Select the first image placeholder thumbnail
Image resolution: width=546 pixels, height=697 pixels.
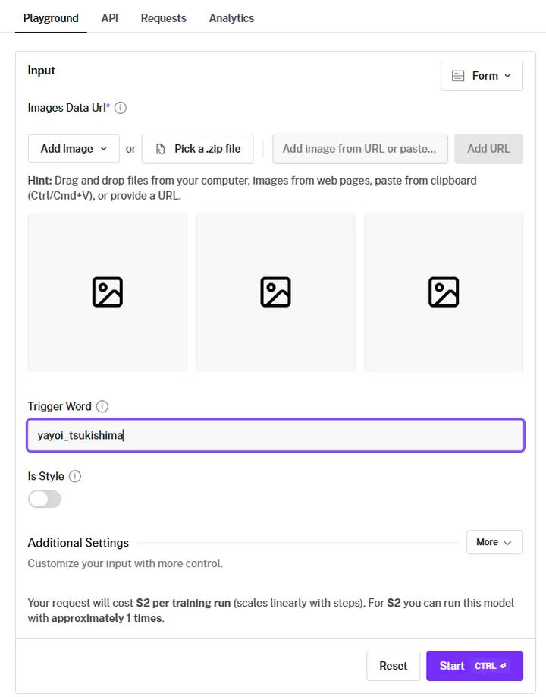(x=108, y=292)
